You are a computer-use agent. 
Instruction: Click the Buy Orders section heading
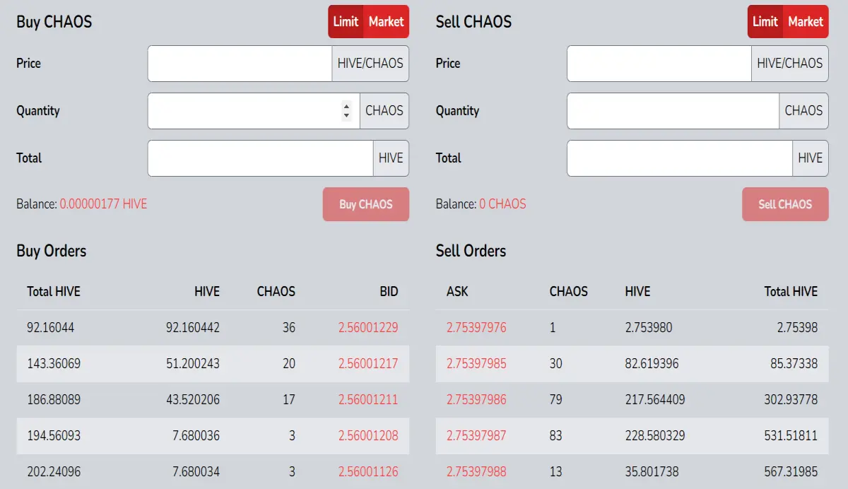tap(52, 251)
